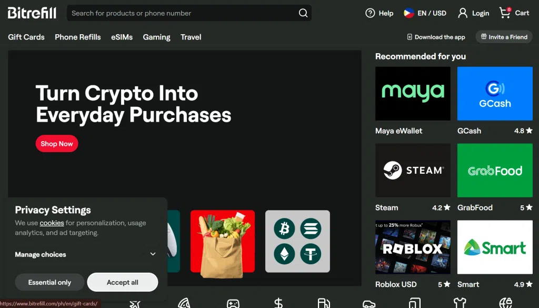539x308 pixels.
Task: Open the Gift Cards menu
Action: pos(26,37)
